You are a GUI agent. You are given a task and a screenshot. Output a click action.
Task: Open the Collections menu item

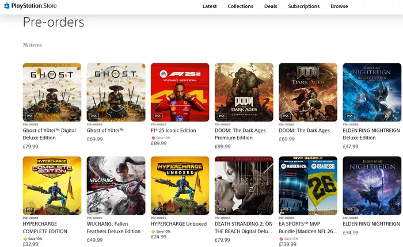240,6
